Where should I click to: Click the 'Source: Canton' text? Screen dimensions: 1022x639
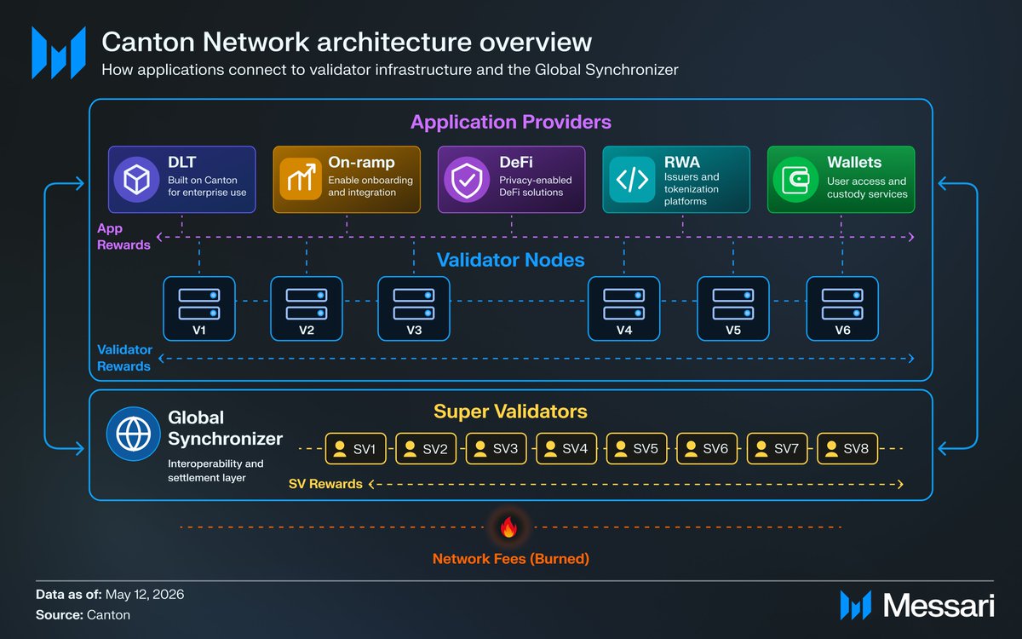83,614
